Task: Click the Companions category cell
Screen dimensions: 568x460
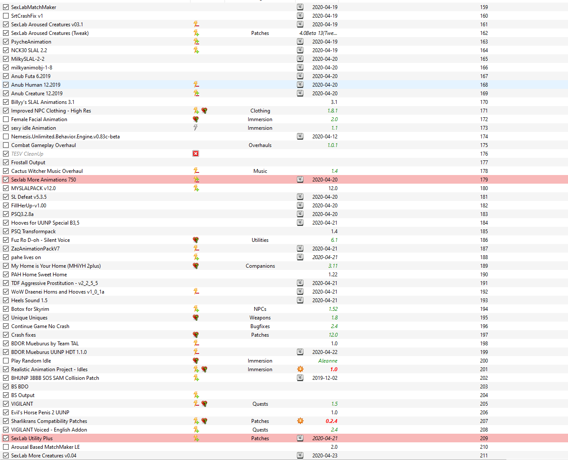Action: pyautogui.click(x=260, y=266)
